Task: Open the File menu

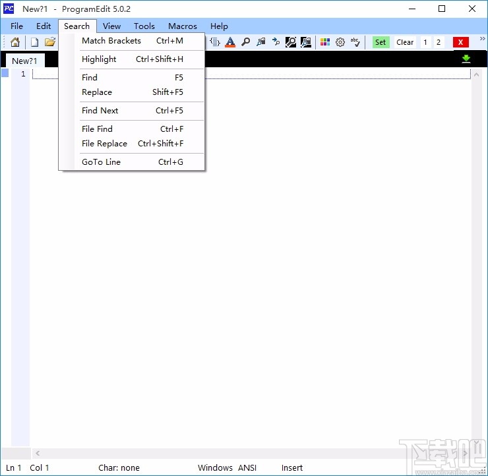Action: tap(16, 26)
